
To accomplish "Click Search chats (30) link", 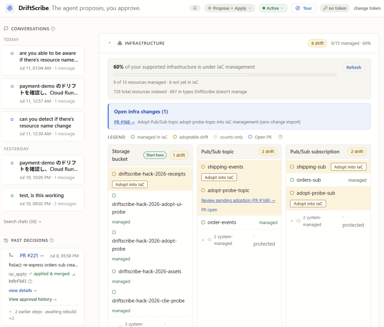I will pyautogui.click(x=22, y=221).
